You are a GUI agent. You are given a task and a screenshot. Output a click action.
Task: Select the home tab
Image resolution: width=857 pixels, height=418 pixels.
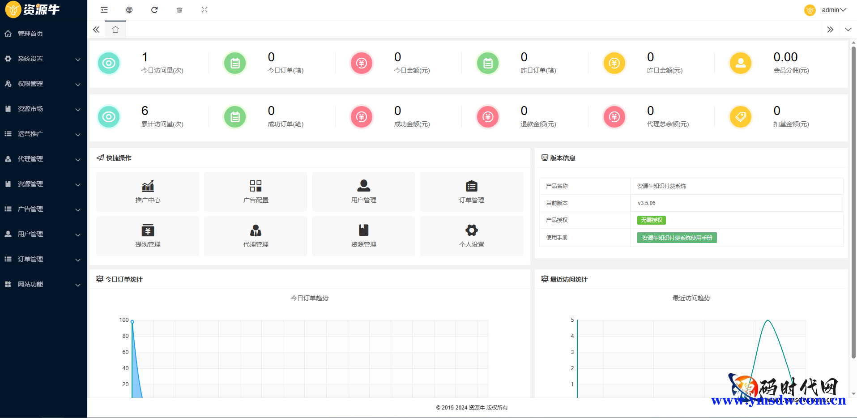115,30
